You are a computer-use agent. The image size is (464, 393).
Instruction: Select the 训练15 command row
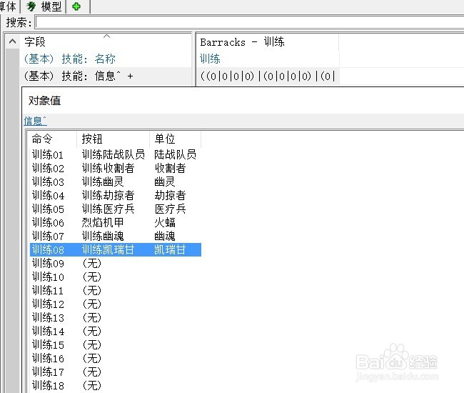pyautogui.click(x=48, y=345)
